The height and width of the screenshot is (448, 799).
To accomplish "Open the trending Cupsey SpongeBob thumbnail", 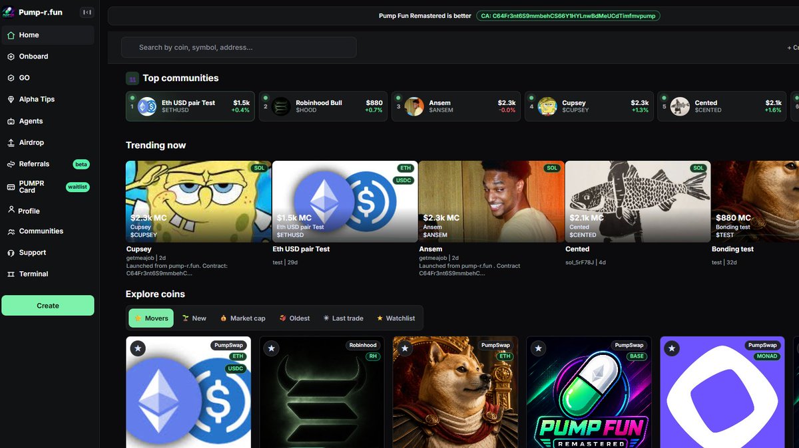I will click(198, 201).
